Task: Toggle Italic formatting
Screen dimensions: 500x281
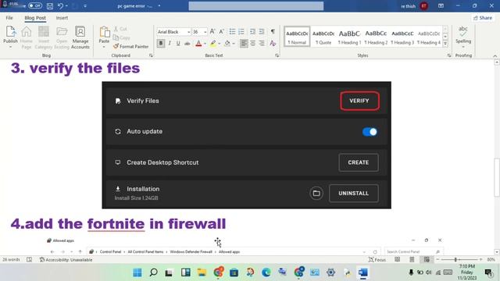Action: 170,43
